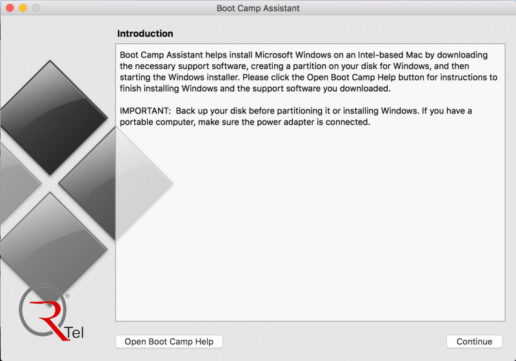Click the Continue button

pos(474,342)
